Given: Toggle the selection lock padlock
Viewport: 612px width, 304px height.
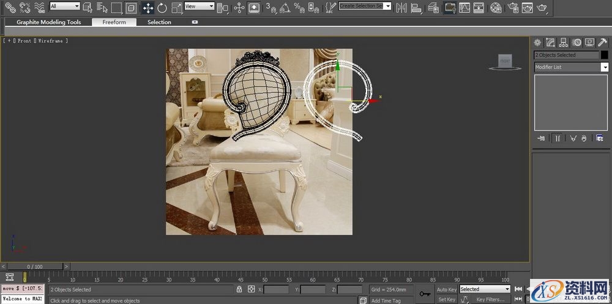Looking at the screenshot, I should point(239,289).
